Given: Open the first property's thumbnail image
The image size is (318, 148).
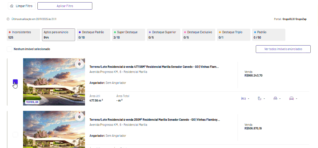Looking at the screenshot, I should [x=54, y=82].
